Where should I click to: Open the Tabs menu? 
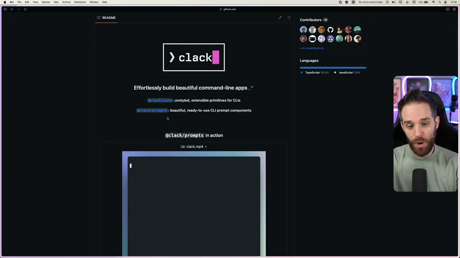56,2
